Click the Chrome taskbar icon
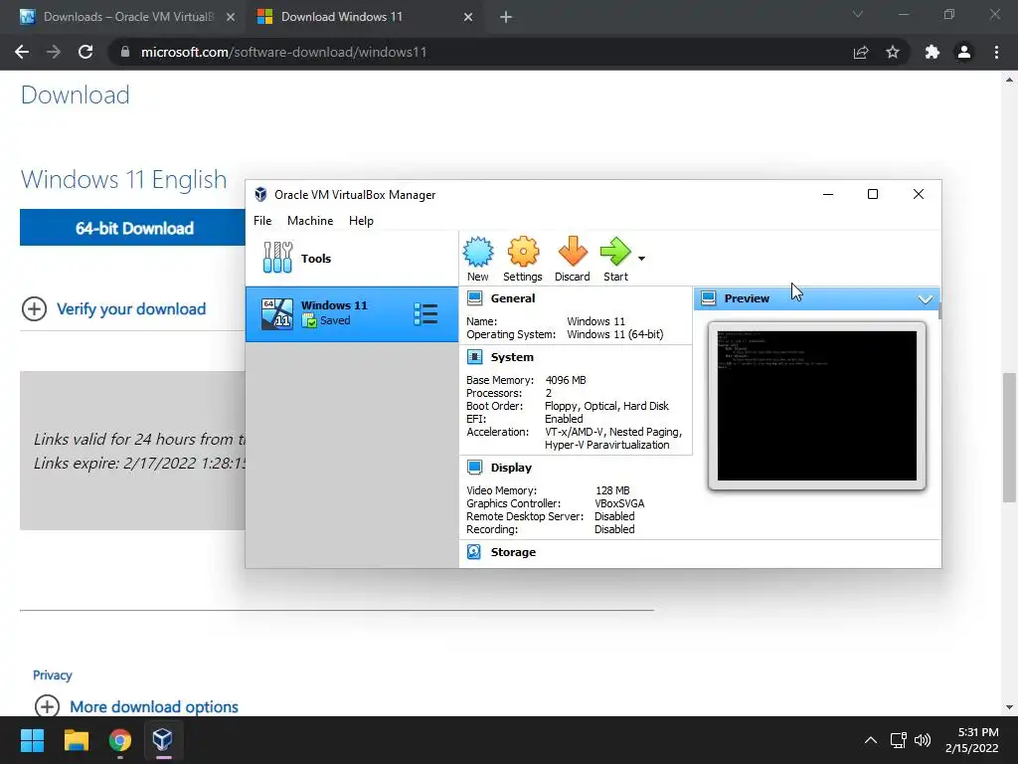Image resolution: width=1018 pixels, height=764 pixels. pos(119,740)
